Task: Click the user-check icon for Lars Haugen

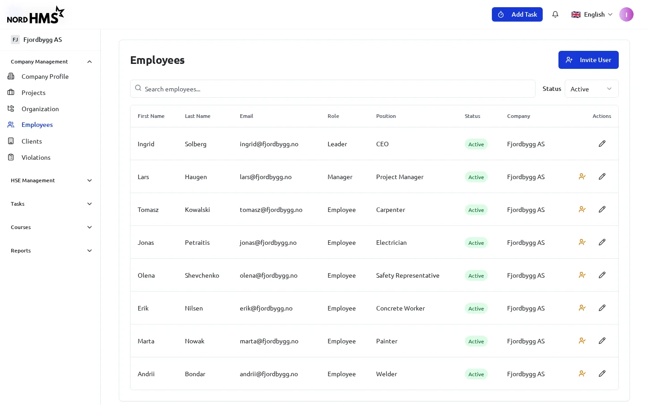Action: [582, 176]
